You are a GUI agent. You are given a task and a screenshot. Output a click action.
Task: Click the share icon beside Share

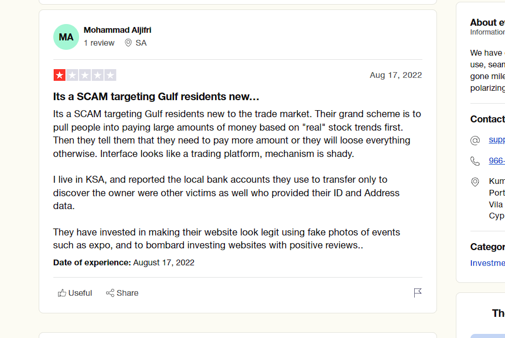coord(109,293)
